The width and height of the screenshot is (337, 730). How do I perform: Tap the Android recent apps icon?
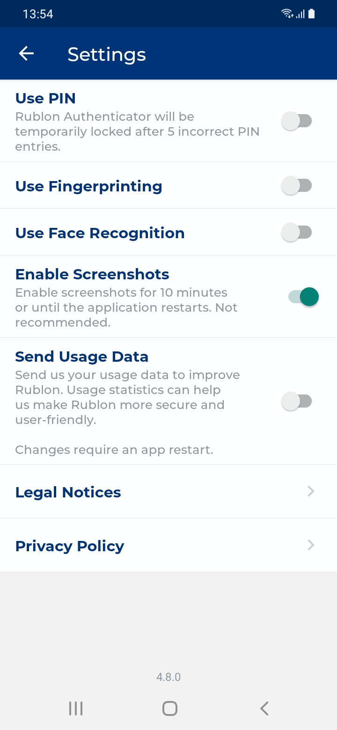(x=76, y=708)
